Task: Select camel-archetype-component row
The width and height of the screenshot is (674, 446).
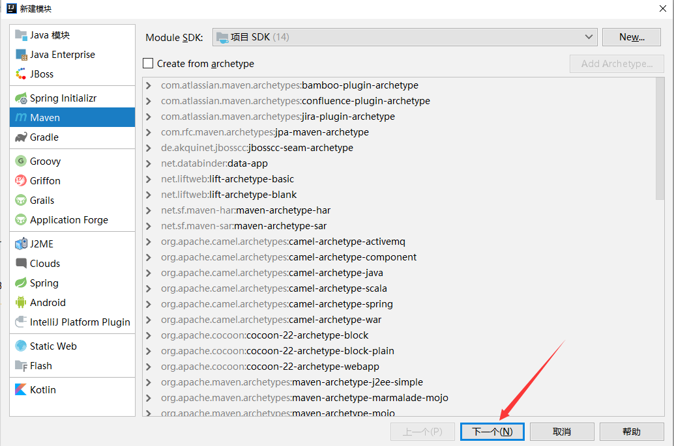Action: click(399, 257)
